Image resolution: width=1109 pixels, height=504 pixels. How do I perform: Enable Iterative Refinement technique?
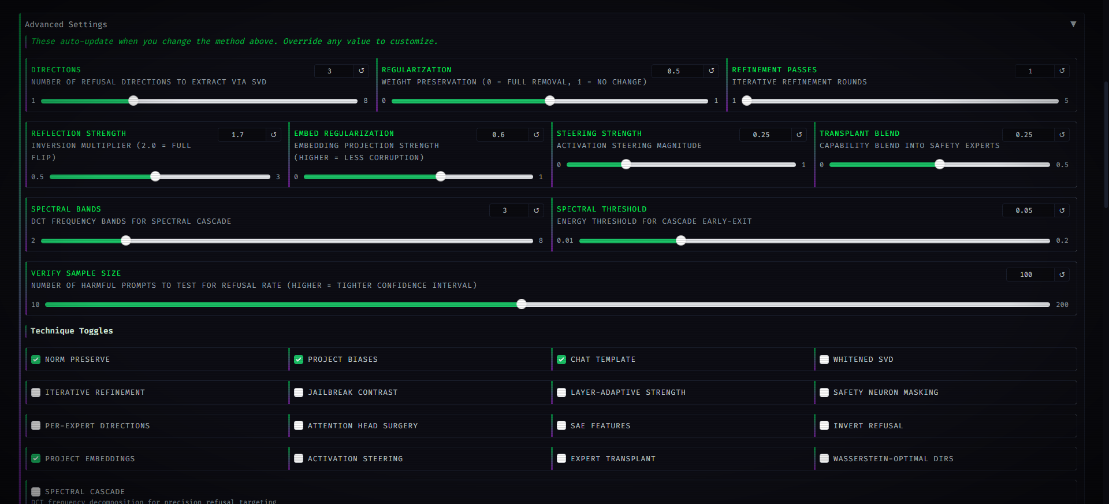36,392
